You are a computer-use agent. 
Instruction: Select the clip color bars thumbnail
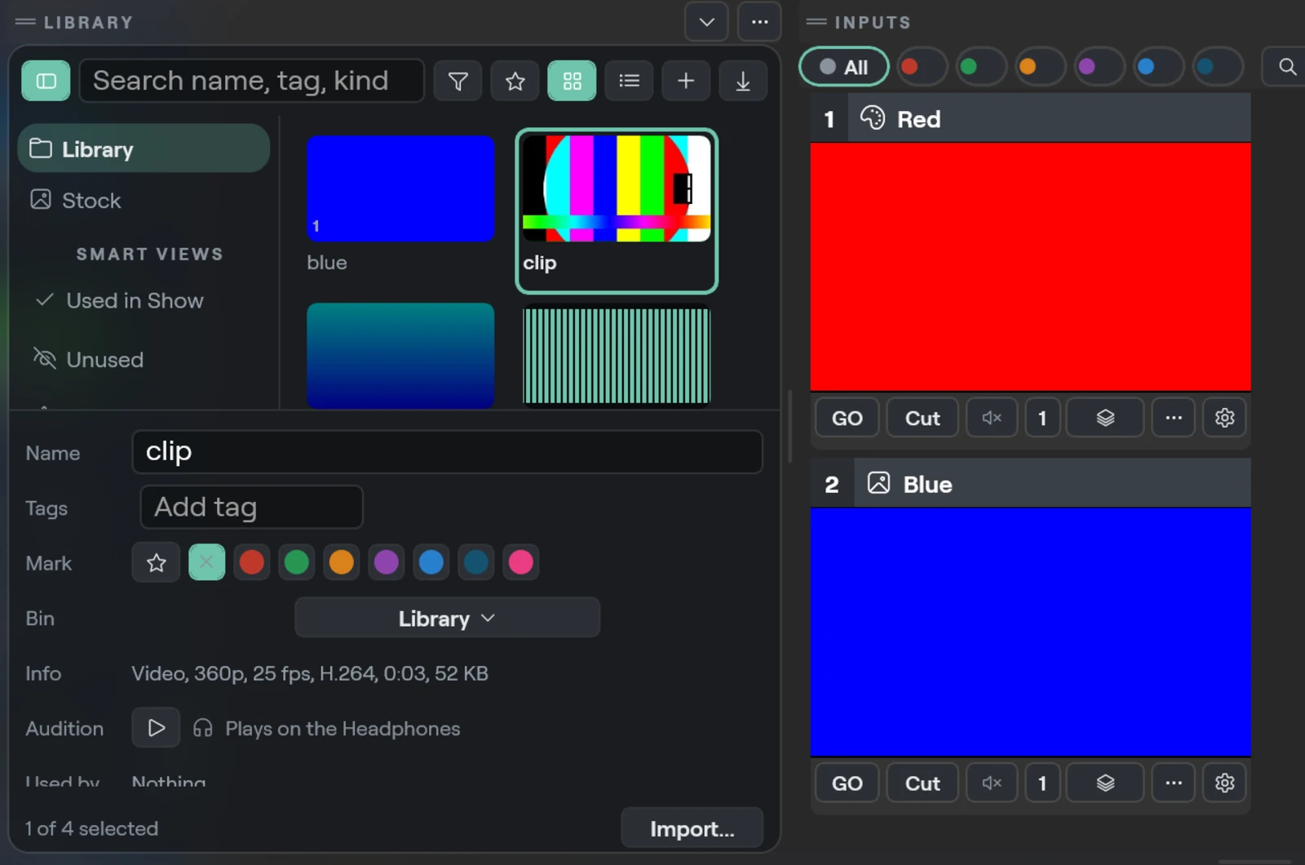pyautogui.click(x=617, y=189)
